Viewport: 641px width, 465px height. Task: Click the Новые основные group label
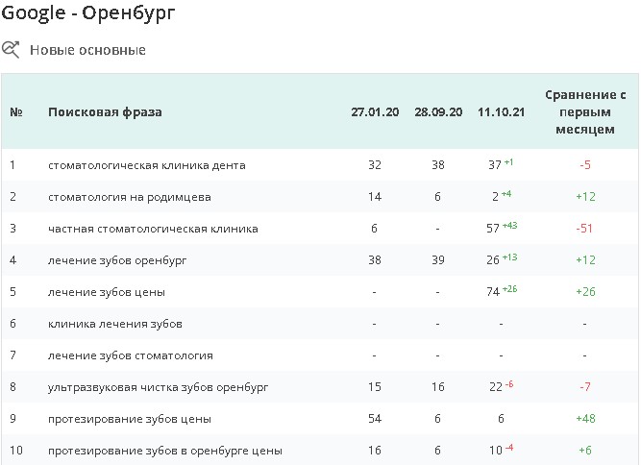(x=87, y=50)
